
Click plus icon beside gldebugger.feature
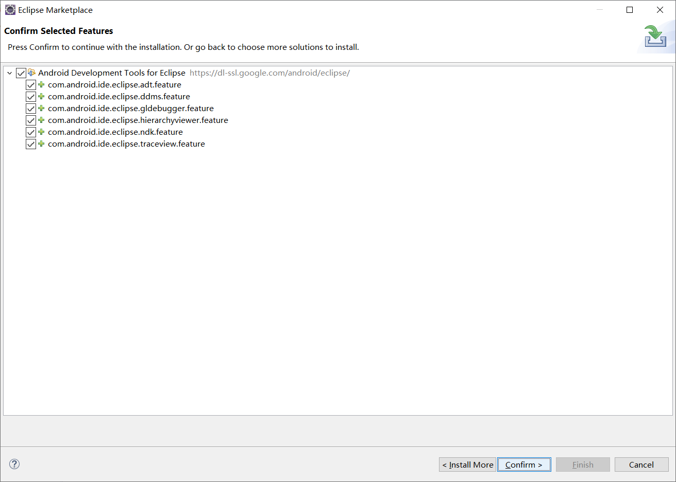(x=41, y=108)
